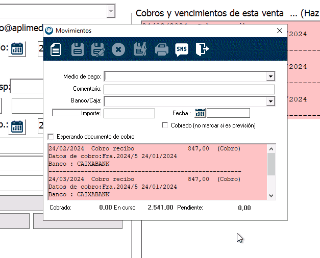
Task: Click the save floppy disk icon
Action: coord(77,49)
